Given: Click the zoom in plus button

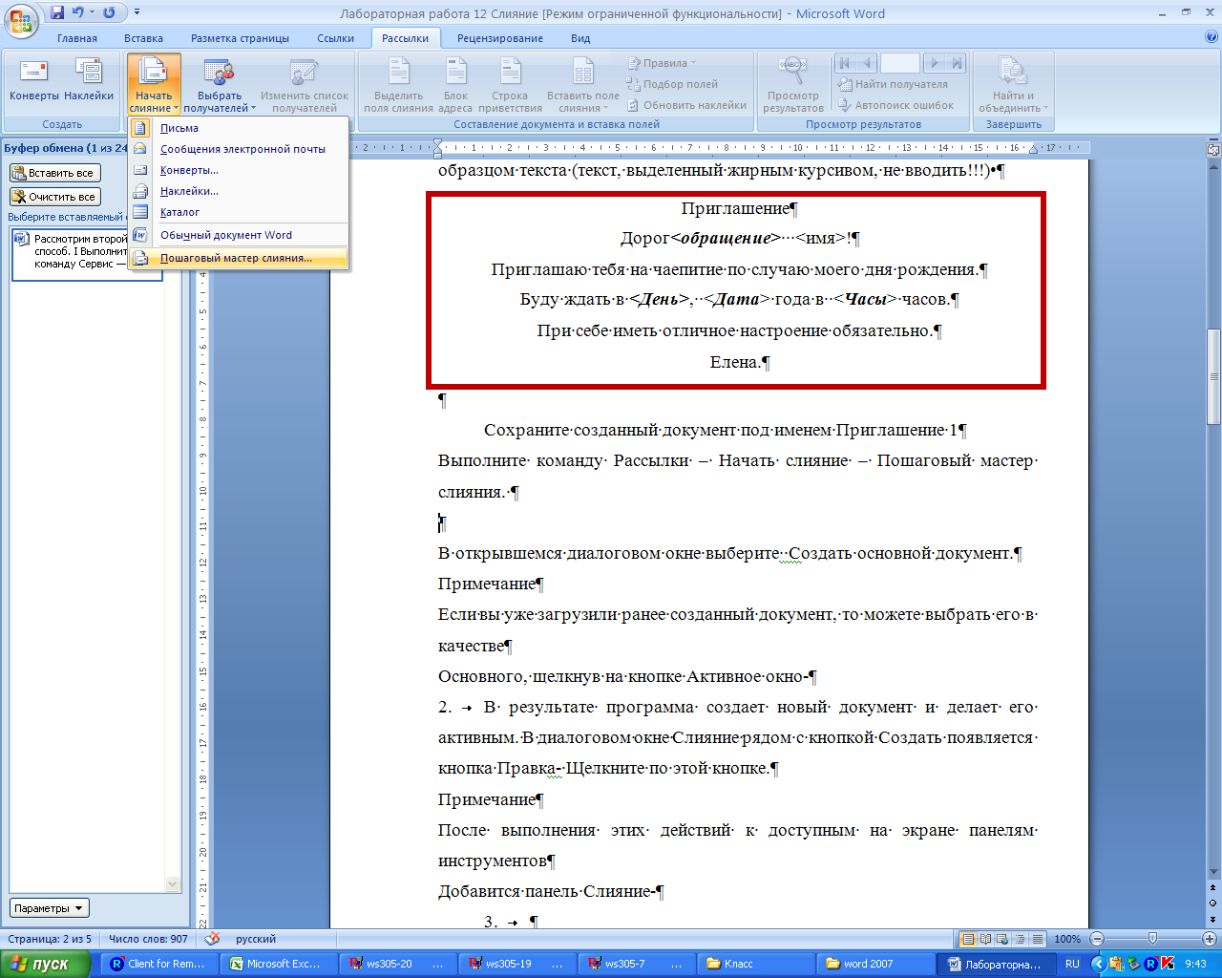Looking at the screenshot, I should [1210, 939].
